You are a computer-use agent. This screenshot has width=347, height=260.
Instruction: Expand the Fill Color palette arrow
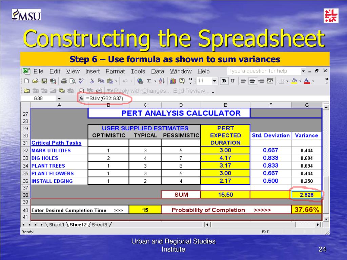point(300,81)
